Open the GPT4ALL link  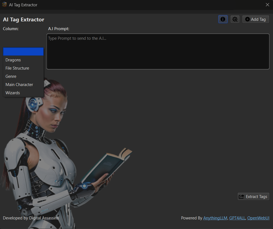(x=237, y=218)
